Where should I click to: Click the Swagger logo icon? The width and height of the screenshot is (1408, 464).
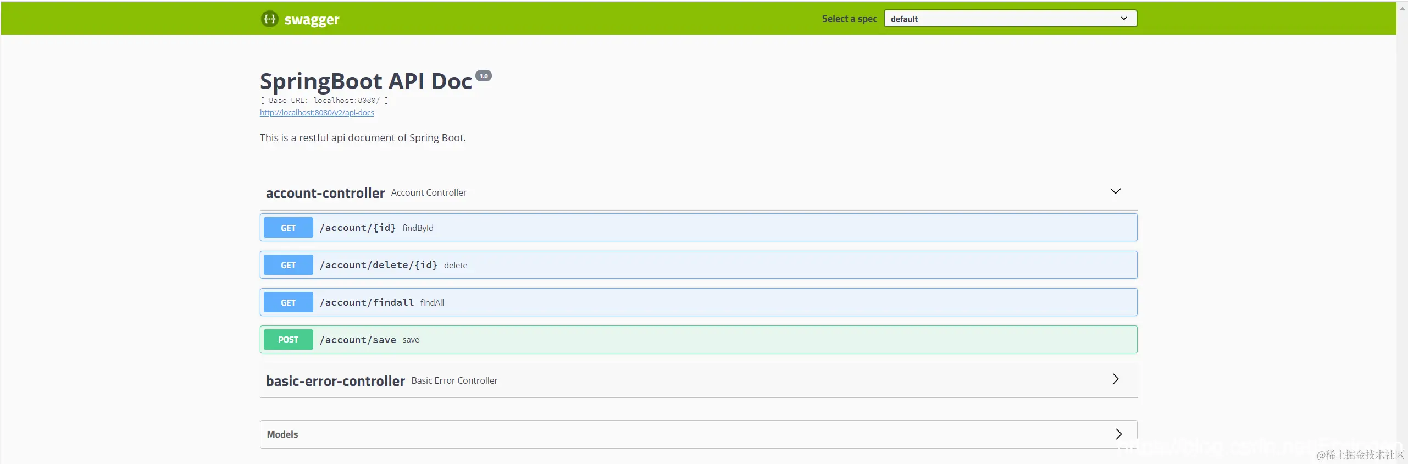tap(269, 19)
